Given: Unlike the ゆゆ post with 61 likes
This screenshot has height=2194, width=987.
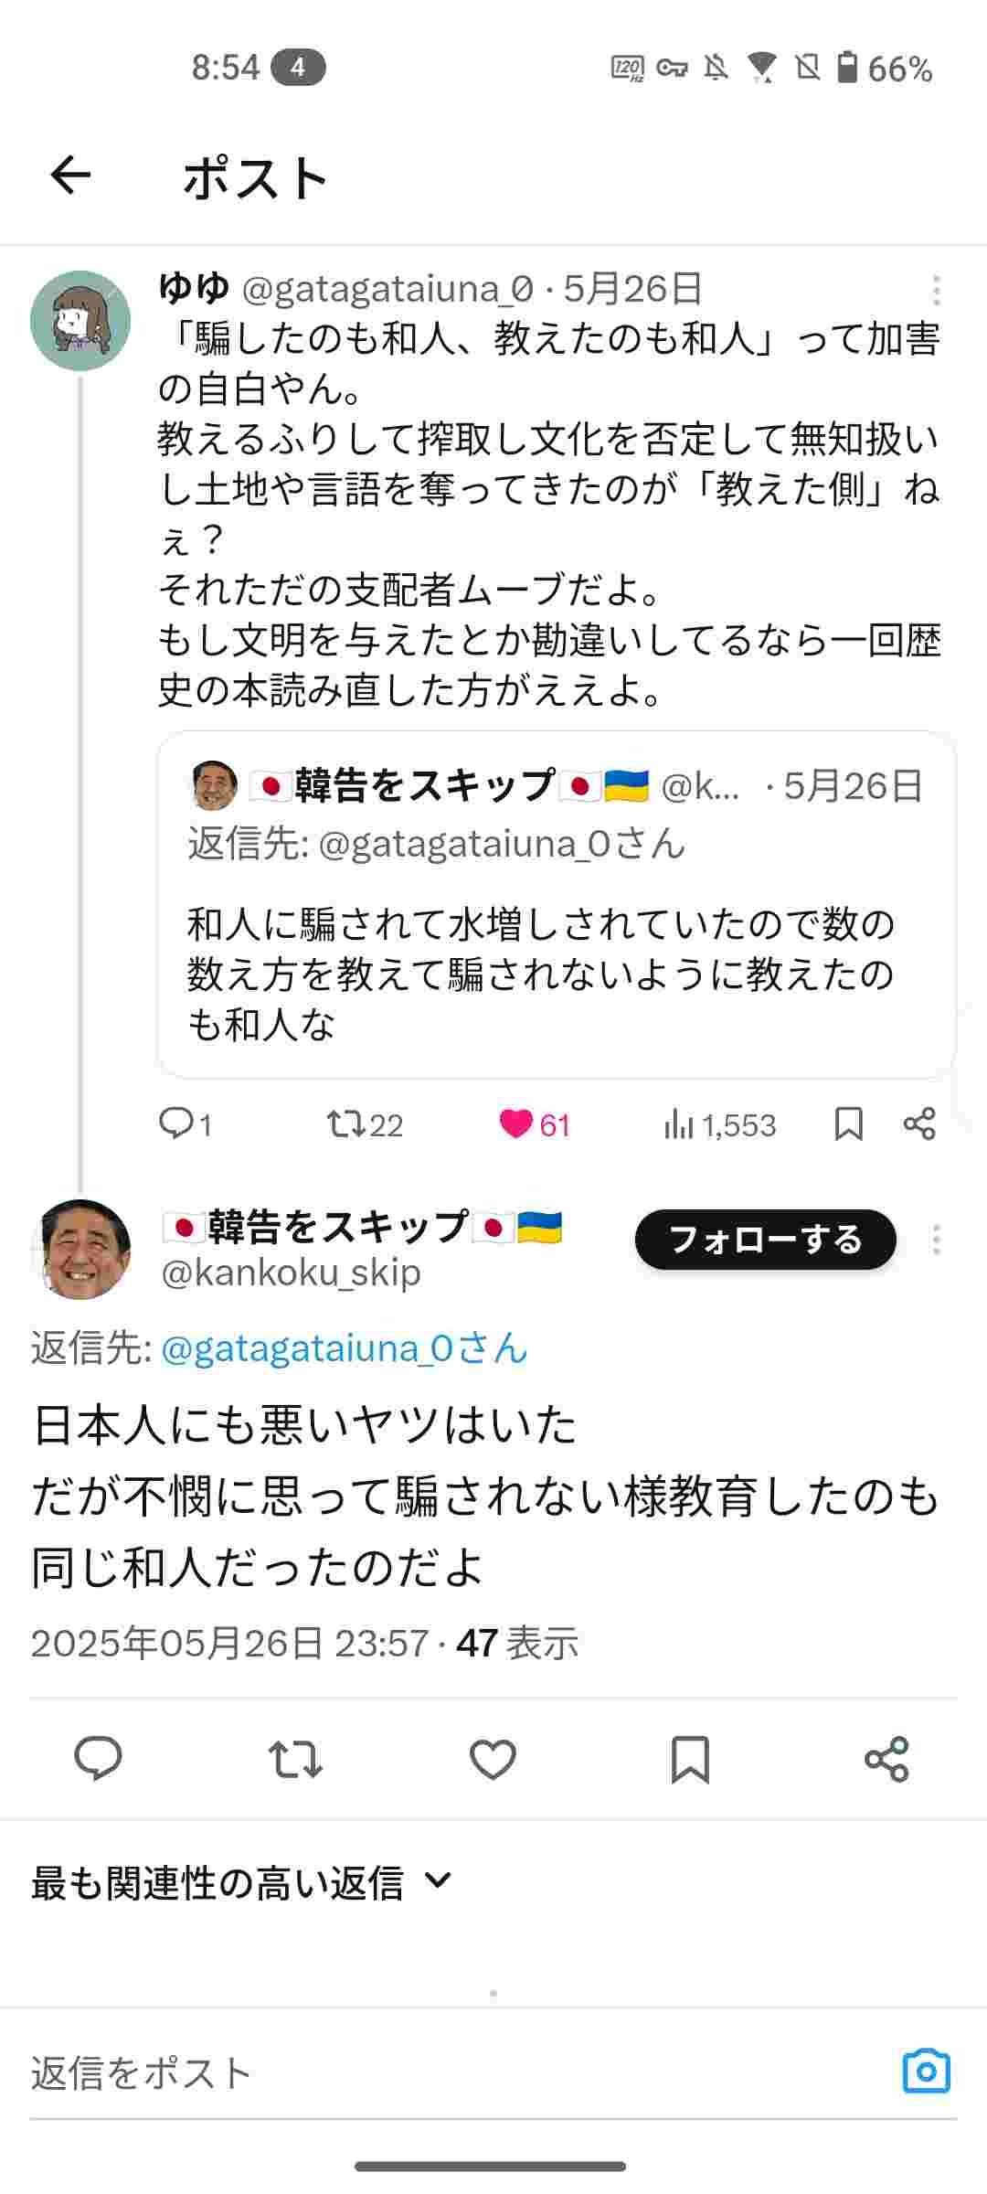Looking at the screenshot, I should (516, 1124).
